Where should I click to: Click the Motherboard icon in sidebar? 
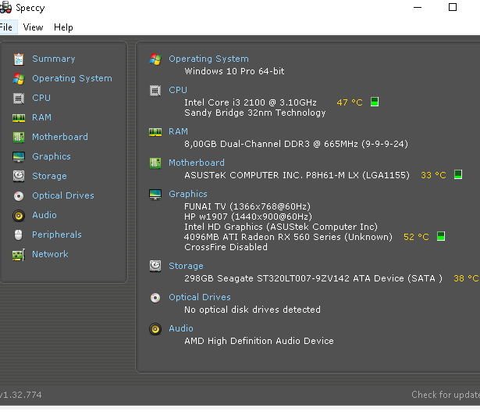[x=19, y=138]
